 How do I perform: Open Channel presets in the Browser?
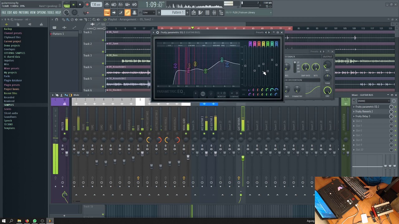pyautogui.click(x=13, y=33)
